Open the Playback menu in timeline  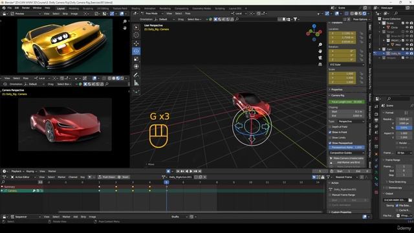tap(17, 171)
